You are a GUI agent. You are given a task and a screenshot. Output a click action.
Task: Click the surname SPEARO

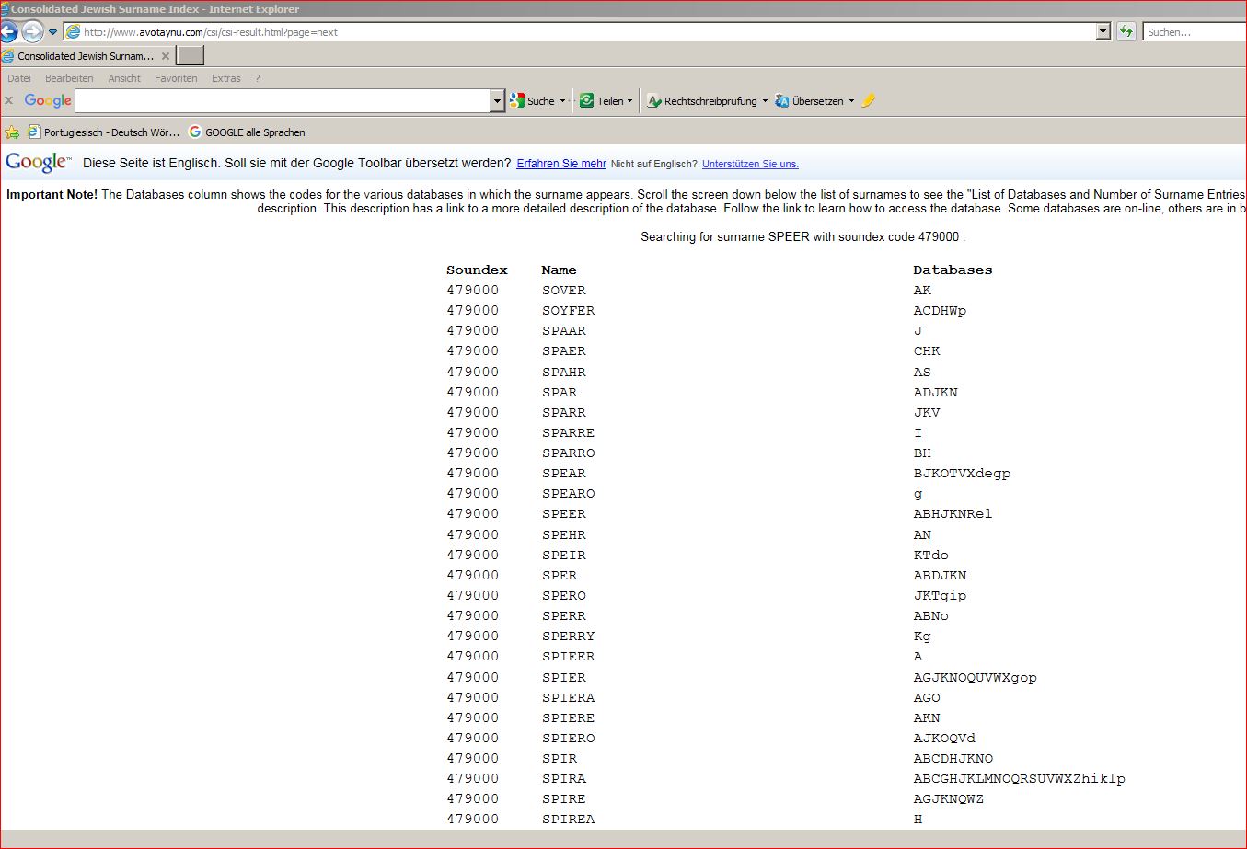pos(569,493)
